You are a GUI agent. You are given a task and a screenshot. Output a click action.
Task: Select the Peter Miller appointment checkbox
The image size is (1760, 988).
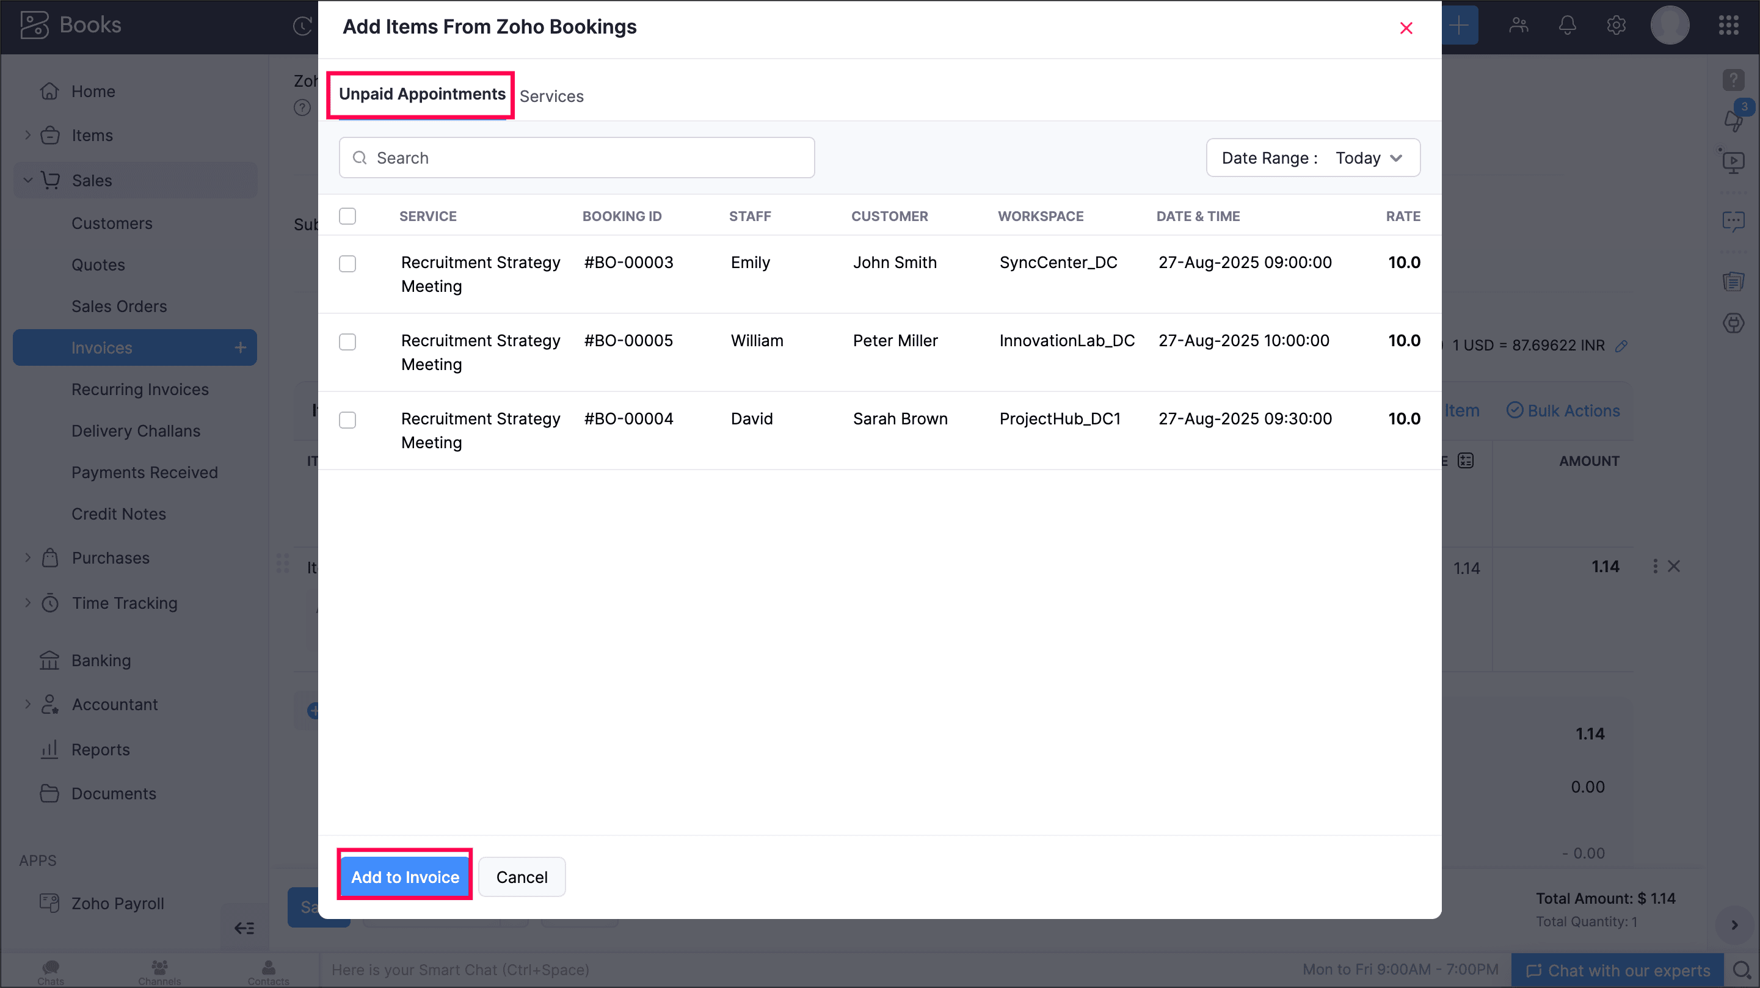347,341
